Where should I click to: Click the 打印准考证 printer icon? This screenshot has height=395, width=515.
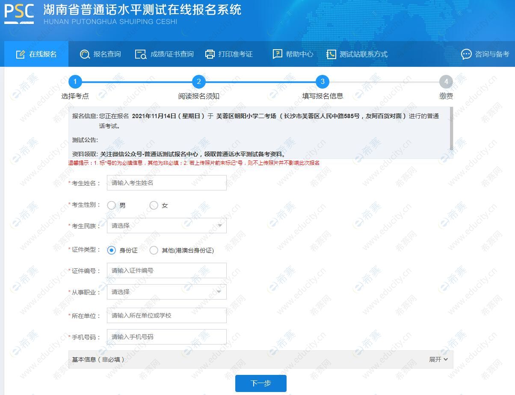point(209,54)
